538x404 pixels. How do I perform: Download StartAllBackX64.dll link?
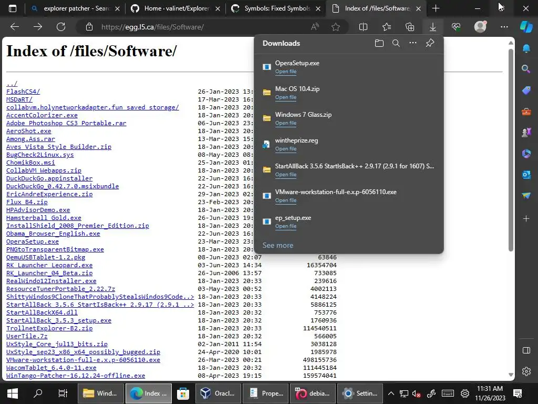[42, 312]
